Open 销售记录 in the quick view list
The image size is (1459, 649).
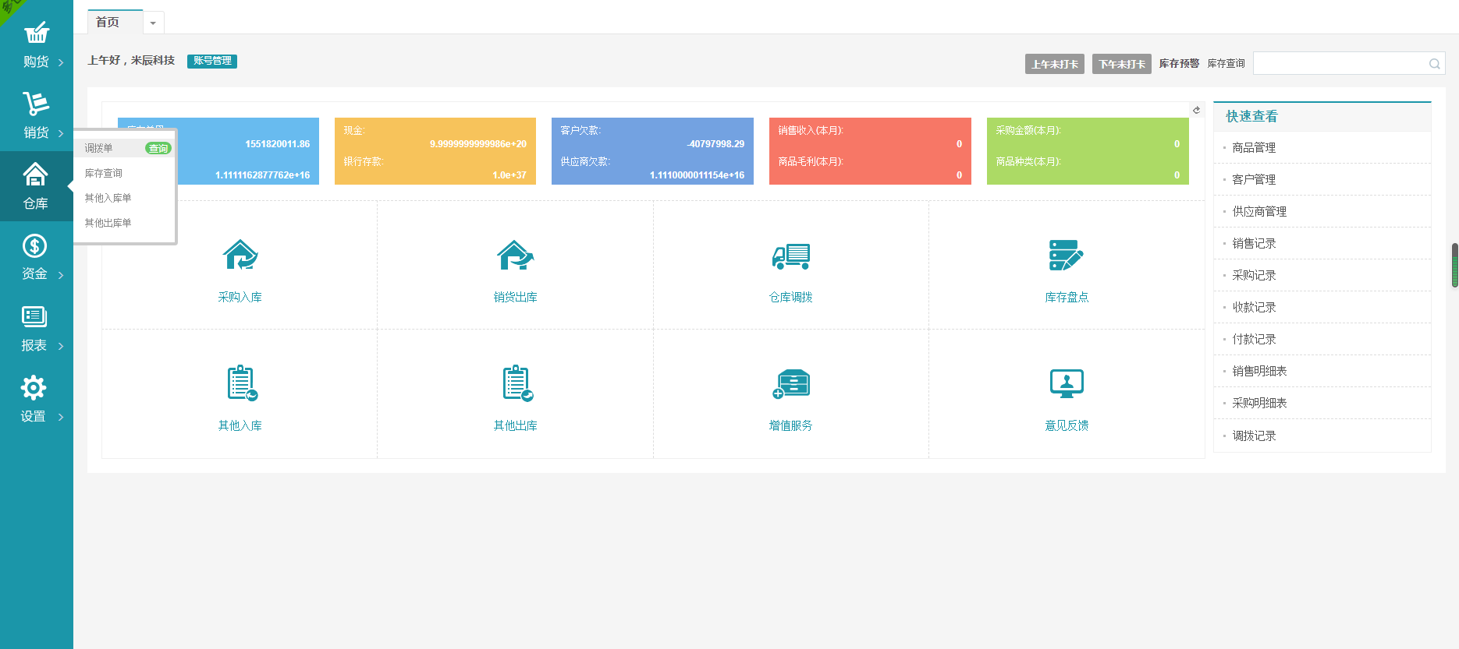(x=1254, y=244)
